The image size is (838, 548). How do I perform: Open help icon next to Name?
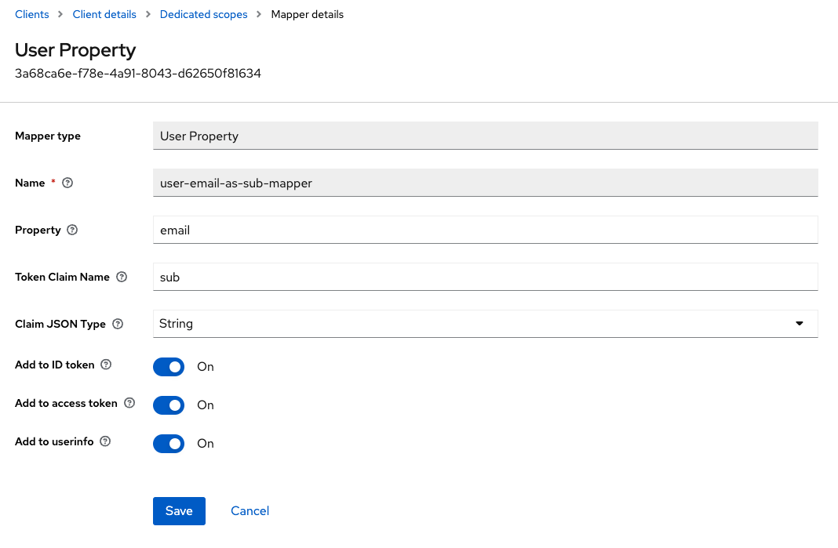point(67,183)
